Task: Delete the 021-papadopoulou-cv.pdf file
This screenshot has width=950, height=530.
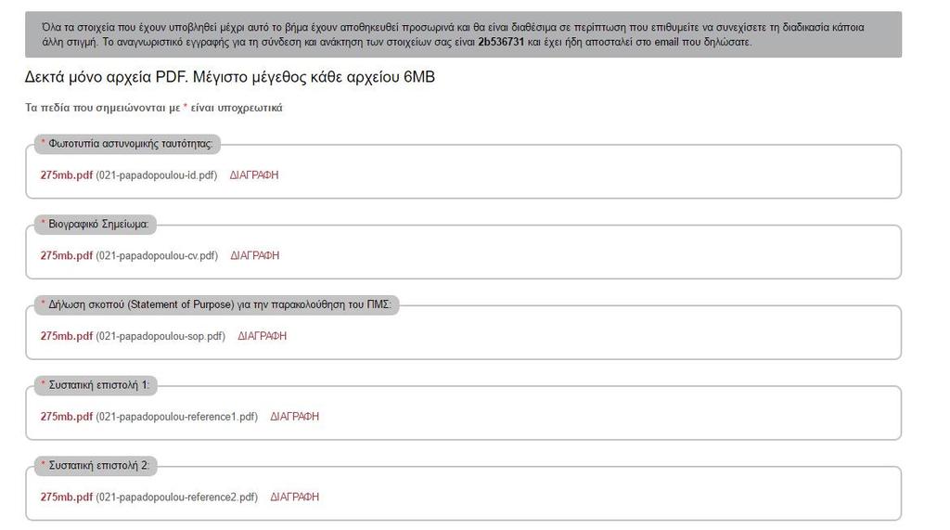Action: pyautogui.click(x=254, y=255)
